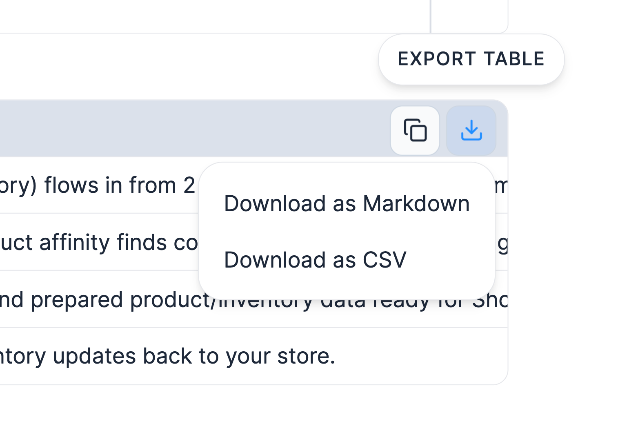Click the "CSV" text in the dropdown
The width and height of the screenshot is (618, 433).
coord(385,260)
